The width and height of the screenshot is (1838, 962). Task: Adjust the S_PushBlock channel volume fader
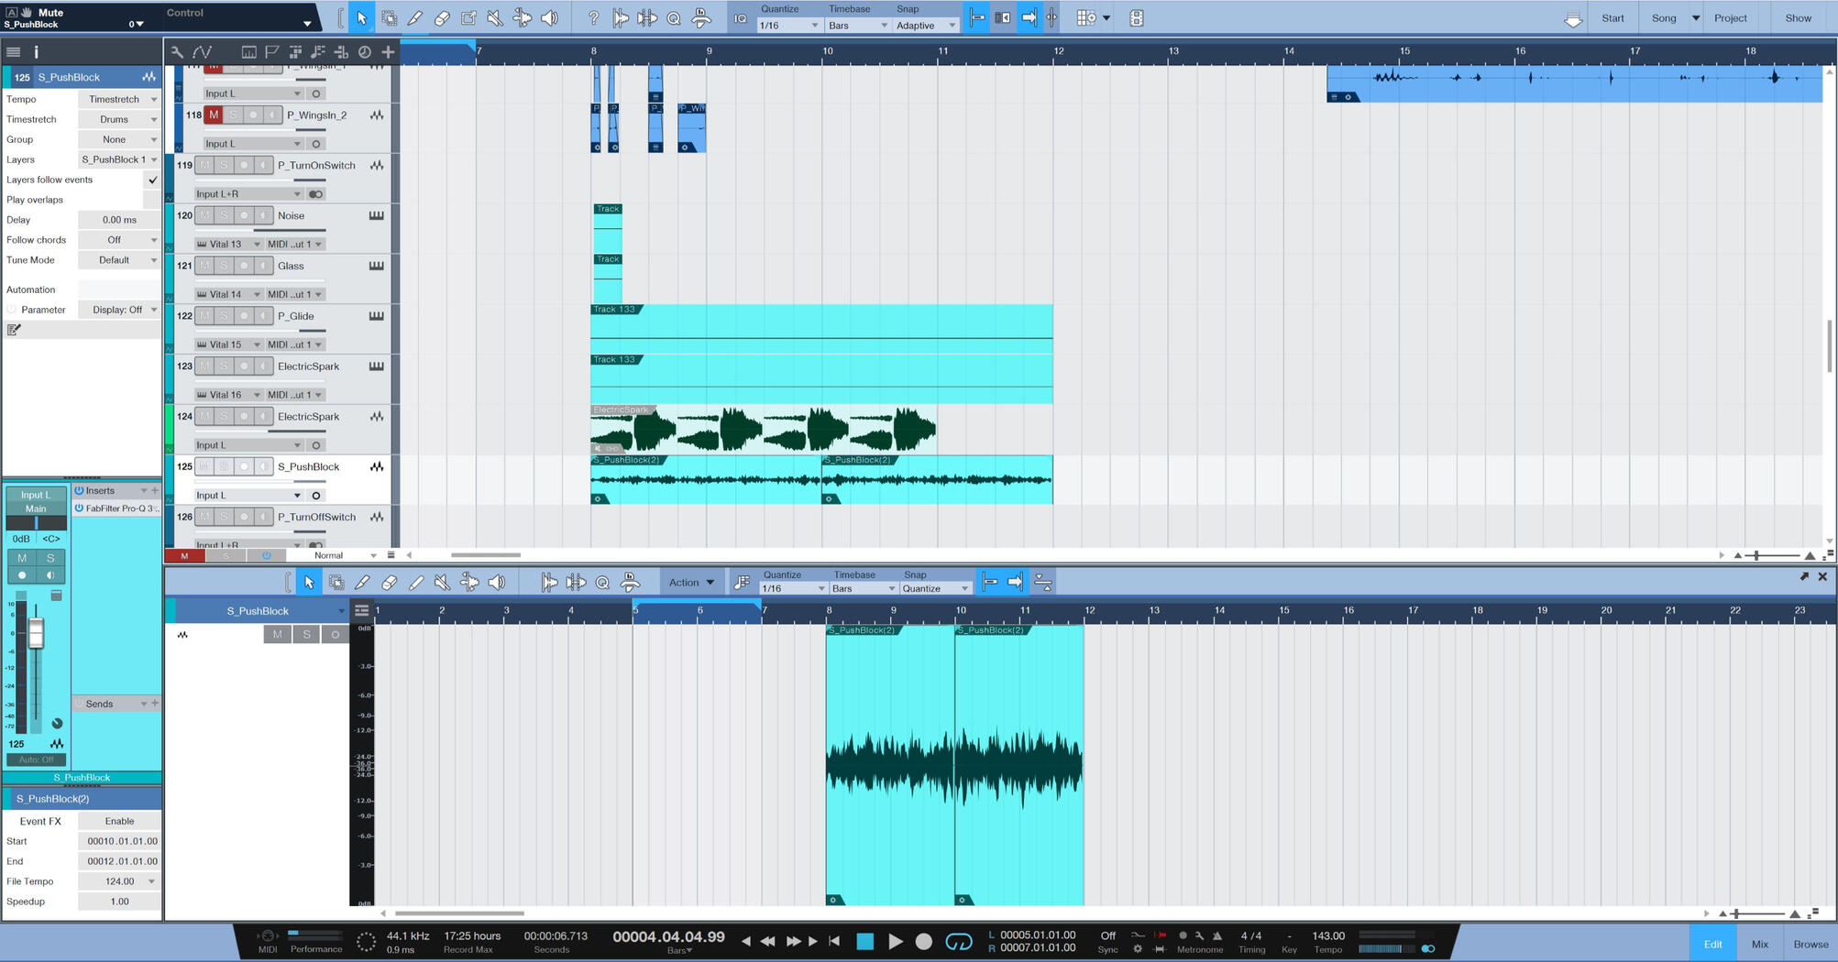[x=36, y=634]
